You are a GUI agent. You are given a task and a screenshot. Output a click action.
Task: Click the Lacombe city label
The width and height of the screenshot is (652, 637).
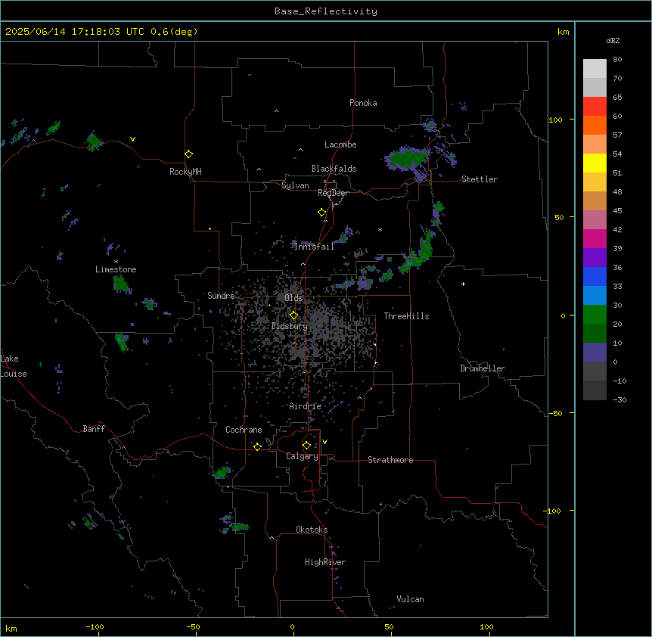[340, 144]
